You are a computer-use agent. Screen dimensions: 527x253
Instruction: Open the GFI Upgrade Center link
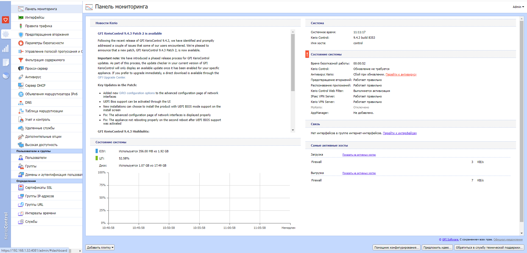click(x=111, y=78)
